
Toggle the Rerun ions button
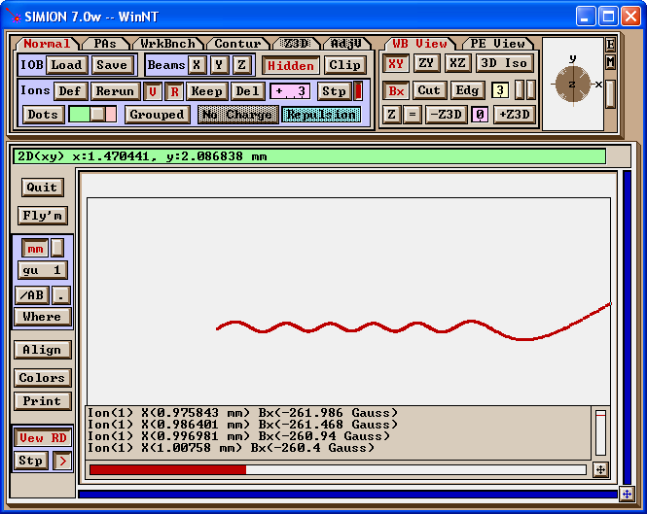(x=115, y=91)
